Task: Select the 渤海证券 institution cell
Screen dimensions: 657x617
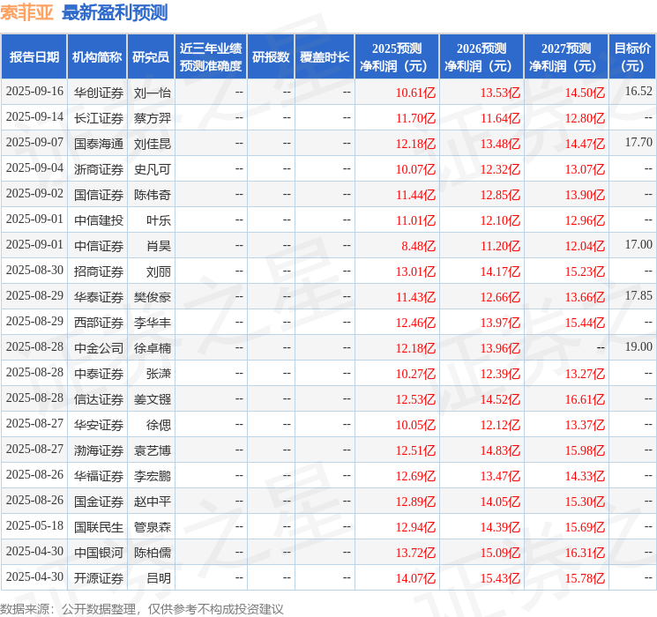Action: 99,450
